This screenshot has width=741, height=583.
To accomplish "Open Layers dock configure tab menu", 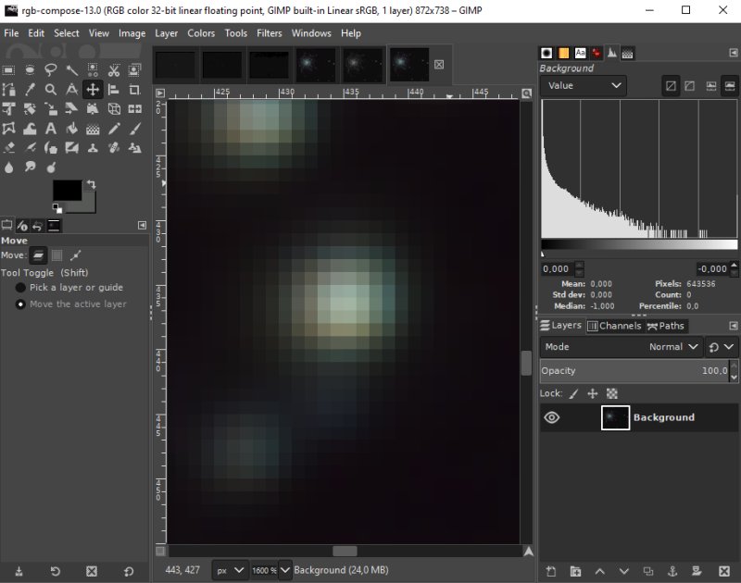I will click(733, 325).
